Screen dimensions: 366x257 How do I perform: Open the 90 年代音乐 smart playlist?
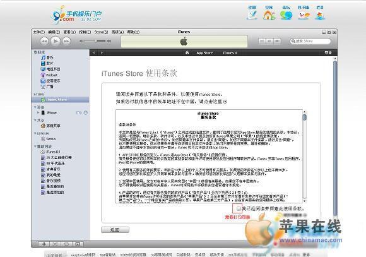(x=53, y=164)
